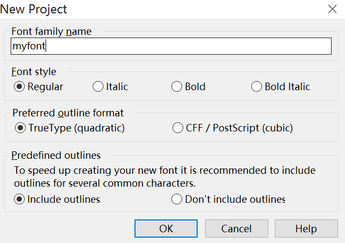345x243 pixels.
Task: Click the Font style group label
Action: click(x=34, y=71)
